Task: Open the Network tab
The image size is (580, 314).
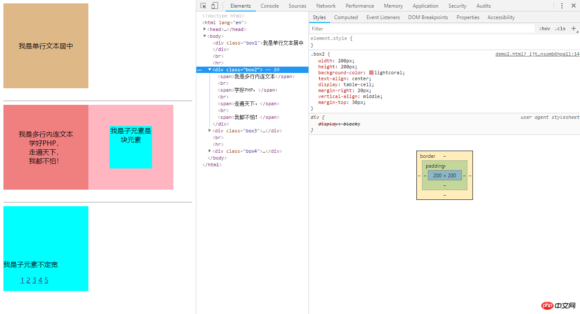Action: [326, 6]
